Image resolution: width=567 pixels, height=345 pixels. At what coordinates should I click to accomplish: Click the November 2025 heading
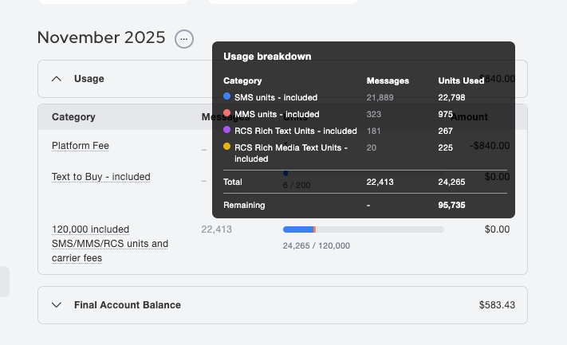pos(101,37)
